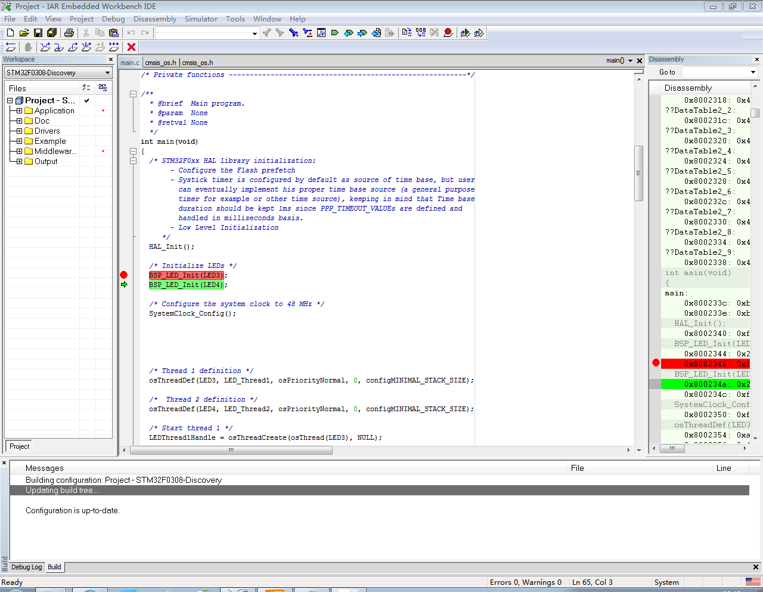Click the Print icon
763x592 pixels.
tap(69, 33)
